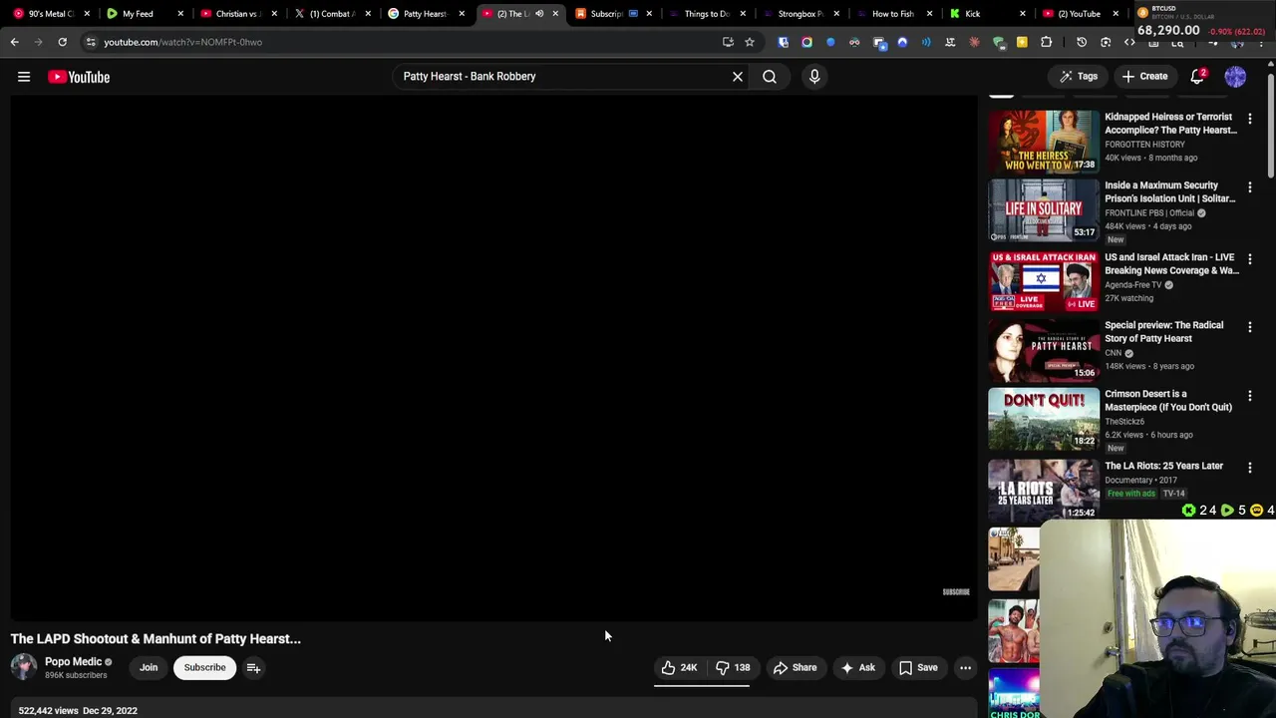Switch to the Things to Do tab
This screenshot has width=1276, height=718.
[x=707, y=14]
